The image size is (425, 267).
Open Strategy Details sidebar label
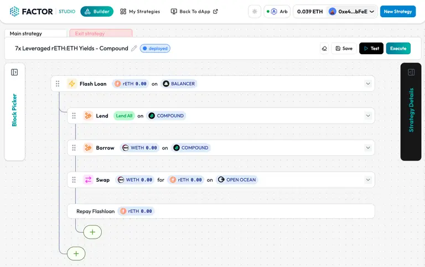tap(411, 110)
